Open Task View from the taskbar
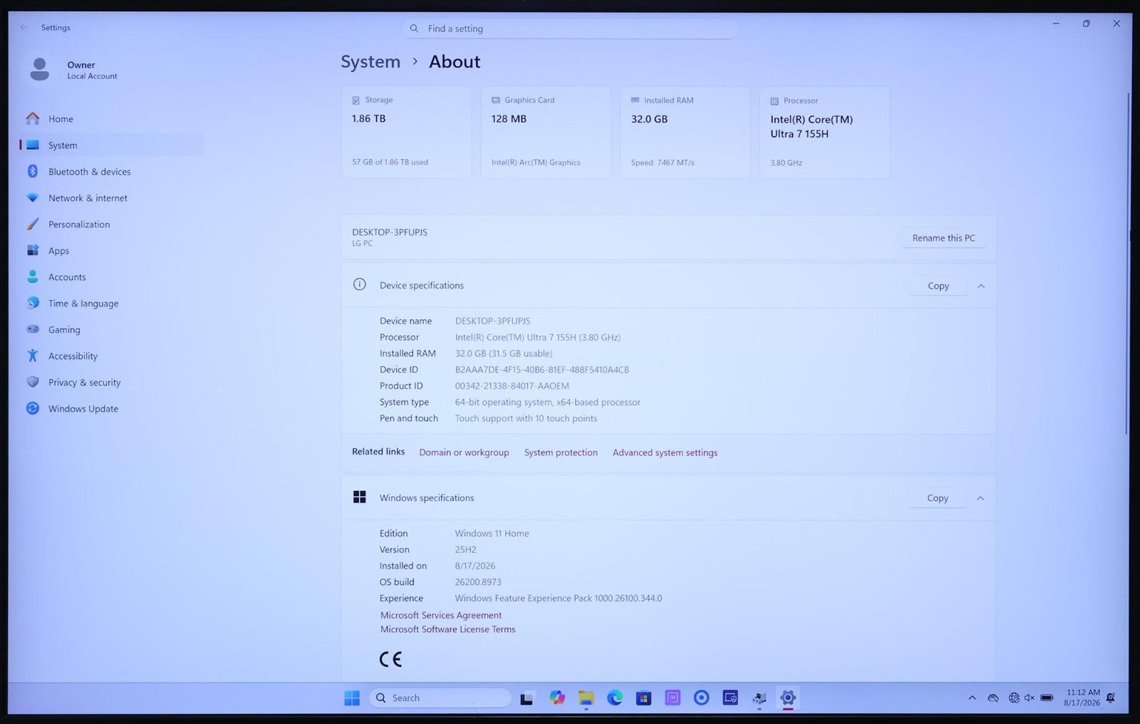This screenshot has height=724, width=1140. tap(527, 698)
